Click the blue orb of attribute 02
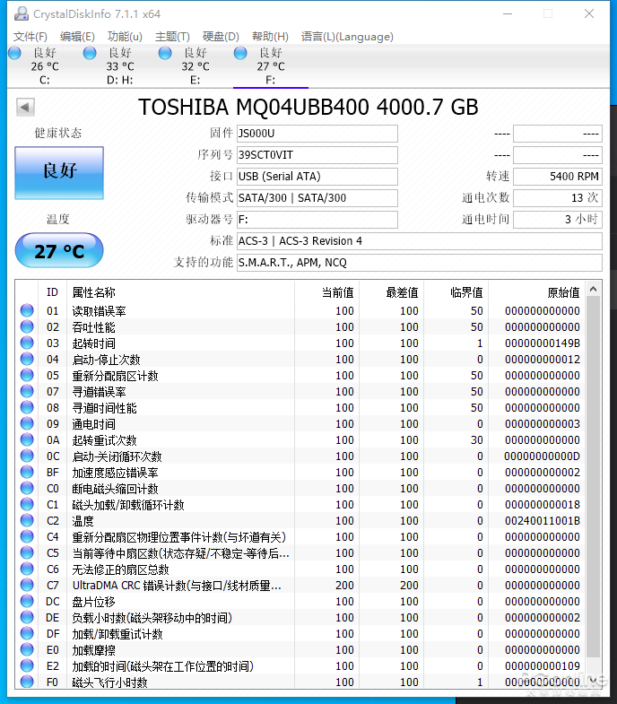The height and width of the screenshot is (704, 617). [27, 326]
